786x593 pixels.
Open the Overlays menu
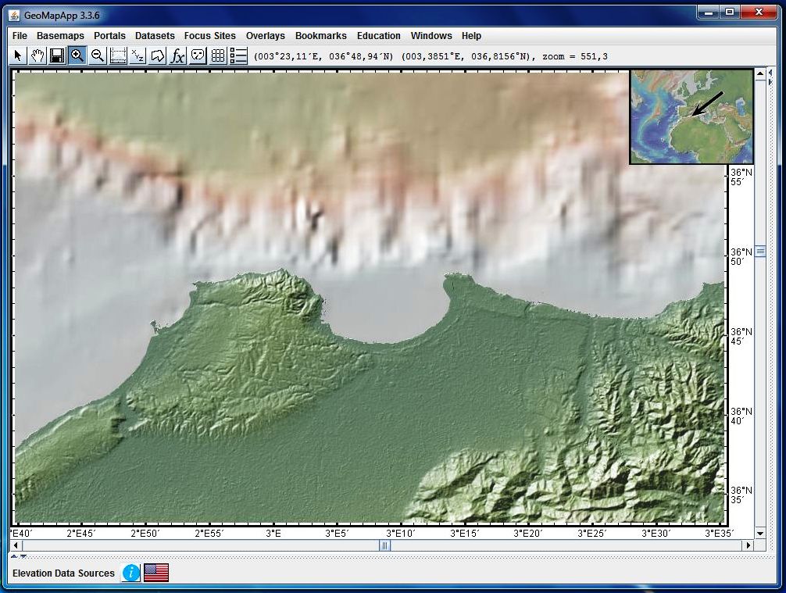click(x=265, y=36)
